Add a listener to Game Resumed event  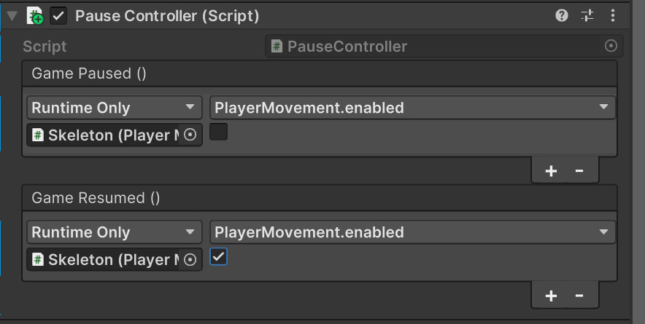[x=551, y=296]
